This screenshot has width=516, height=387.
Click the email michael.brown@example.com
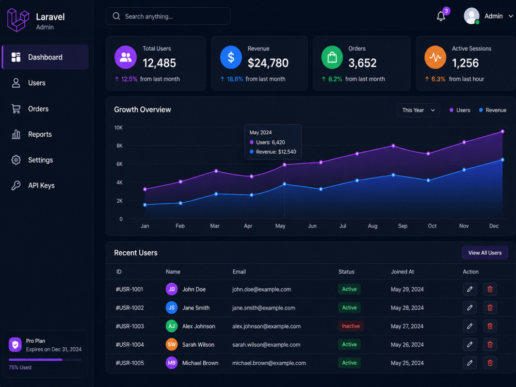pyautogui.click(x=269, y=363)
